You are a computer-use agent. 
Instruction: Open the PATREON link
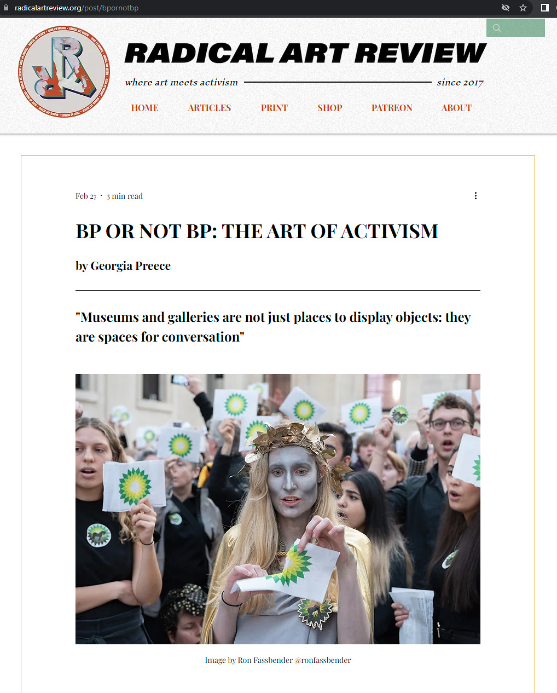392,108
